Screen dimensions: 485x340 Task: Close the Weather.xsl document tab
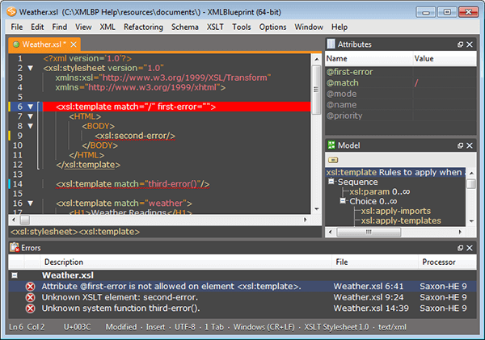click(74, 45)
